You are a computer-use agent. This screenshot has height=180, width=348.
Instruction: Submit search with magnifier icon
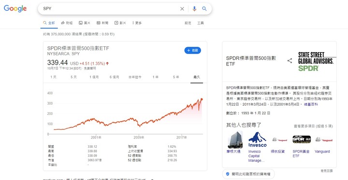(204, 9)
